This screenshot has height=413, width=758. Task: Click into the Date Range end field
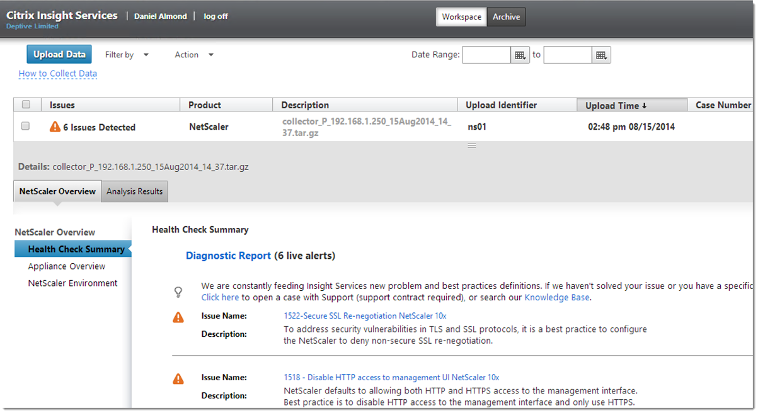pyautogui.click(x=568, y=55)
